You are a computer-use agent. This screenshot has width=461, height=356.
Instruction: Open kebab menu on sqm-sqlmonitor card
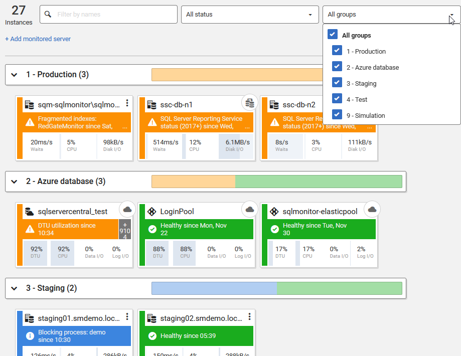tap(127, 103)
